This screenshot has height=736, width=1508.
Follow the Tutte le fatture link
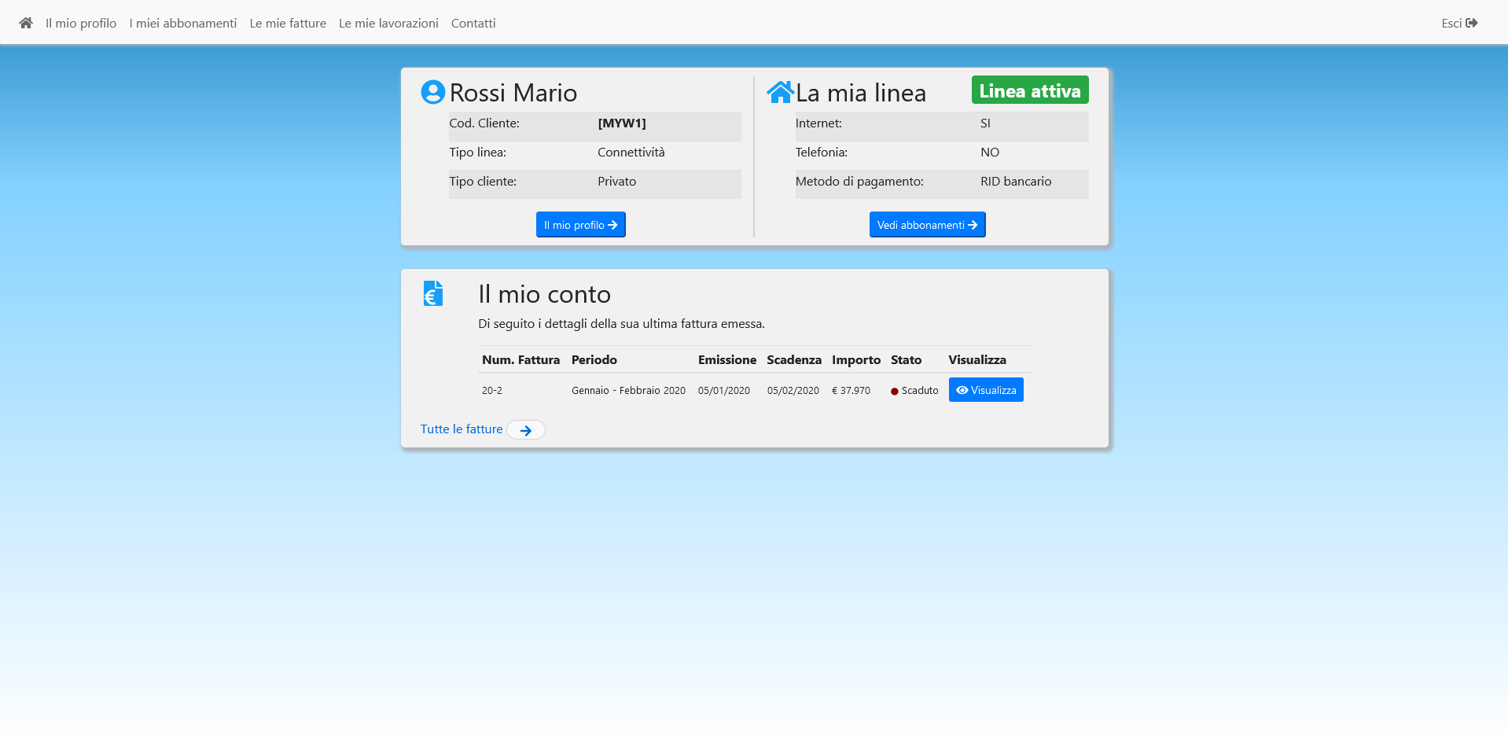coord(462,429)
